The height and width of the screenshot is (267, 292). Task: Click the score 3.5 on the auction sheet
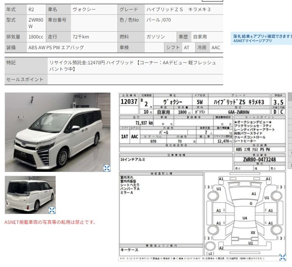tap(278, 102)
